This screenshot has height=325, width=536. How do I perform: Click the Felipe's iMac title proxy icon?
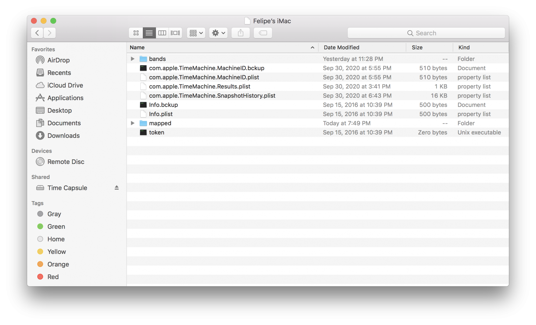click(247, 21)
